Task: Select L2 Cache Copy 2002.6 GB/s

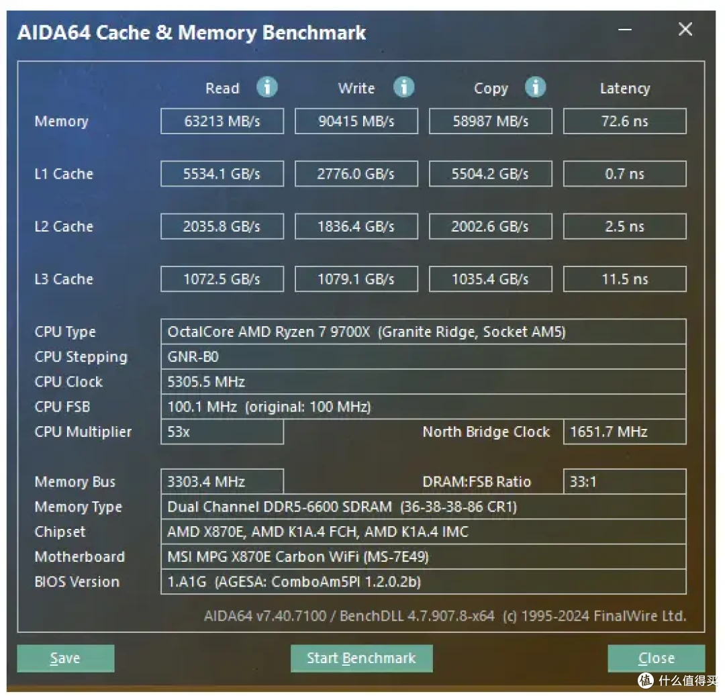Action: tap(490, 226)
